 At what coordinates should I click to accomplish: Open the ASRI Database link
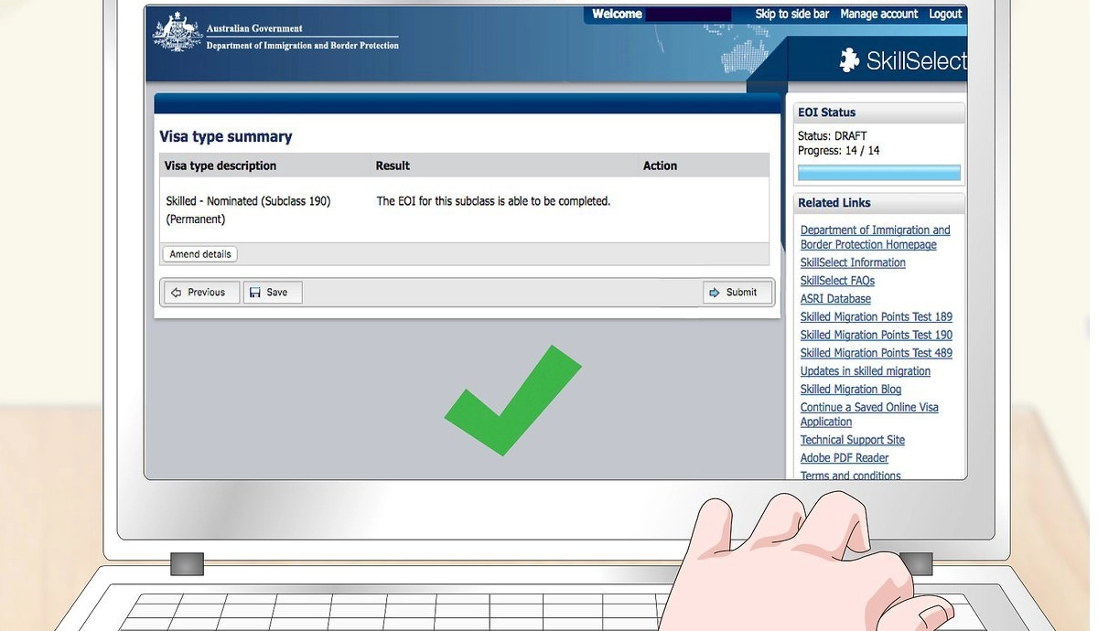pos(835,299)
